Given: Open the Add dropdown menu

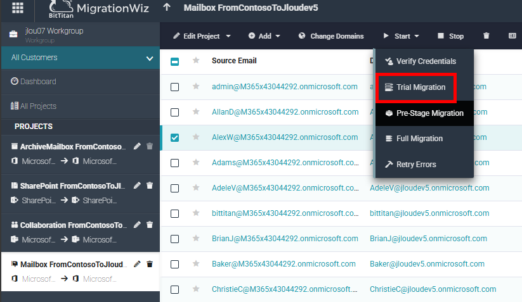Looking at the screenshot, I should click(x=264, y=36).
